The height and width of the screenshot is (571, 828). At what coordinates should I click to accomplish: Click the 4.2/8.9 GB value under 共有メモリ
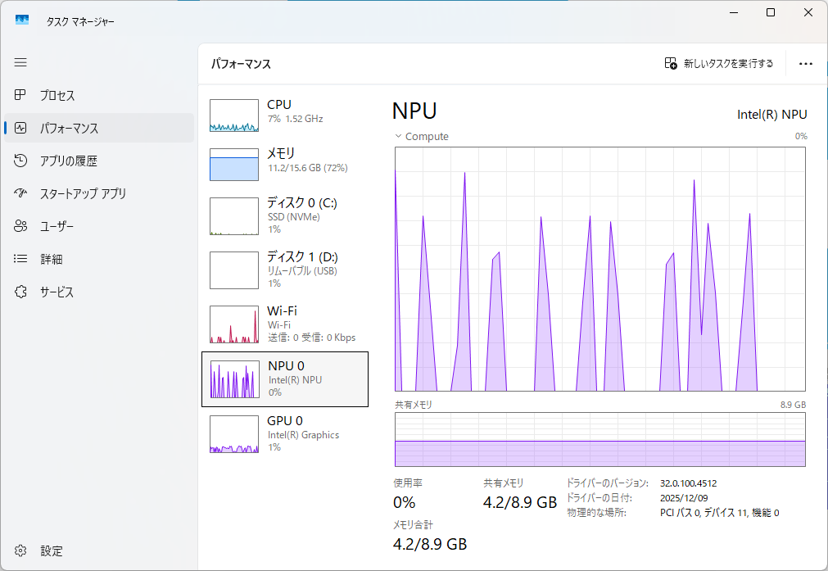click(x=520, y=502)
